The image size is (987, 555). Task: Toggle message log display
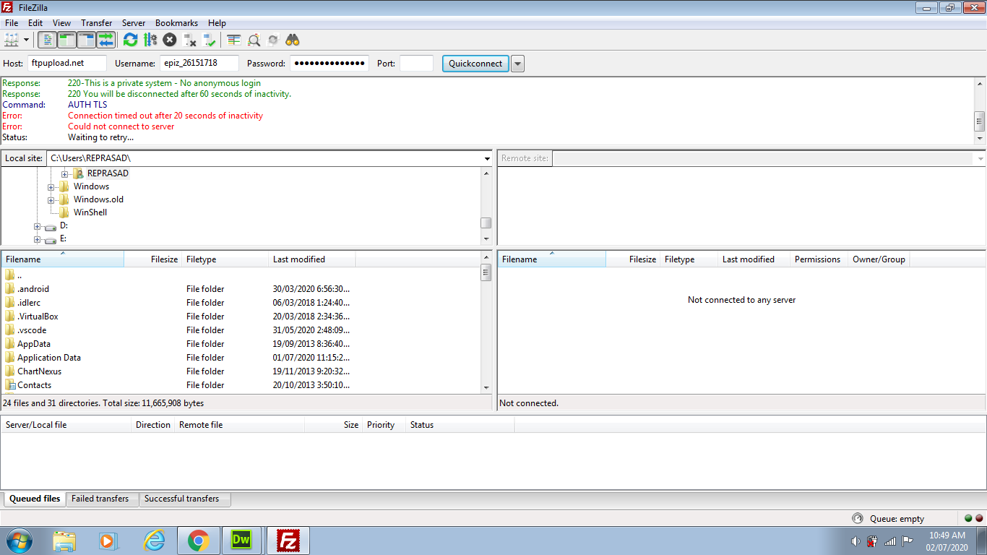click(x=47, y=40)
